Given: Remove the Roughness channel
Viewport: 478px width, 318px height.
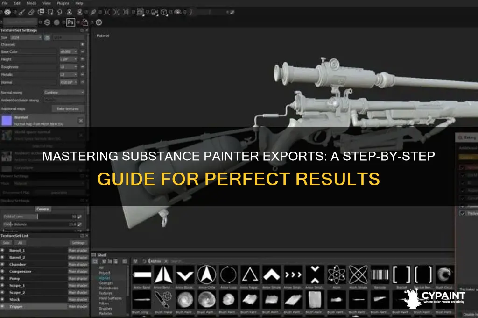Looking at the screenshot, I should (x=82, y=67).
